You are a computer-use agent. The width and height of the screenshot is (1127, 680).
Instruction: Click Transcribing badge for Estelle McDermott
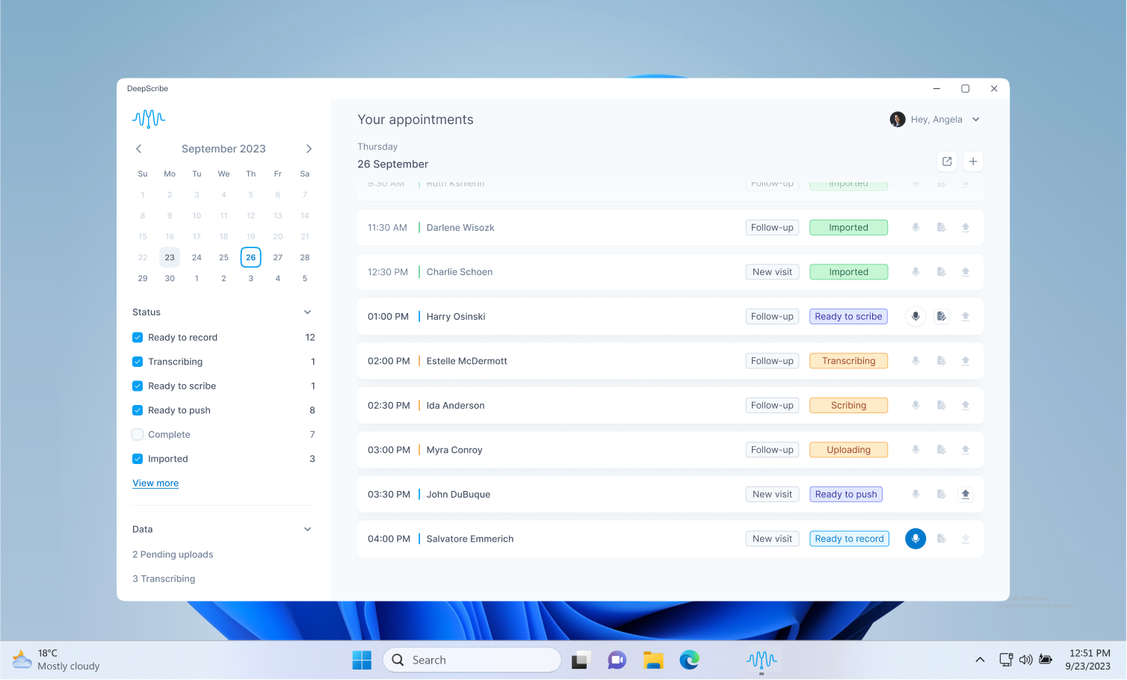pos(848,361)
